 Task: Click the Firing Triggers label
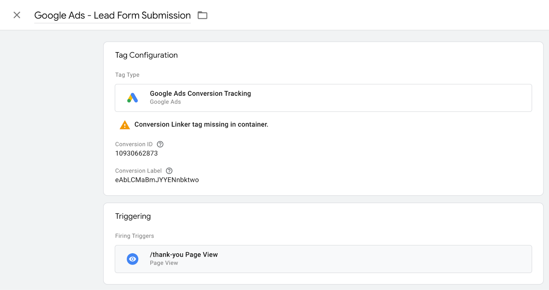pyautogui.click(x=135, y=236)
